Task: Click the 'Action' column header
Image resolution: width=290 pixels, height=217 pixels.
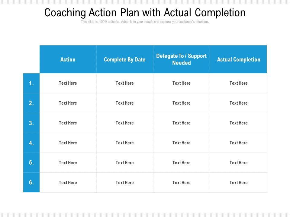Action: 68,59
